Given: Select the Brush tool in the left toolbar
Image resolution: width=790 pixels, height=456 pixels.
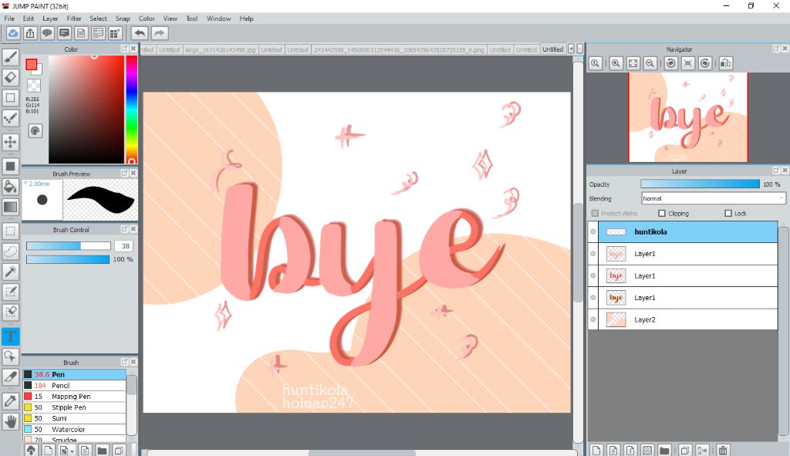Looking at the screenshot, I should (x=11, y=57).
